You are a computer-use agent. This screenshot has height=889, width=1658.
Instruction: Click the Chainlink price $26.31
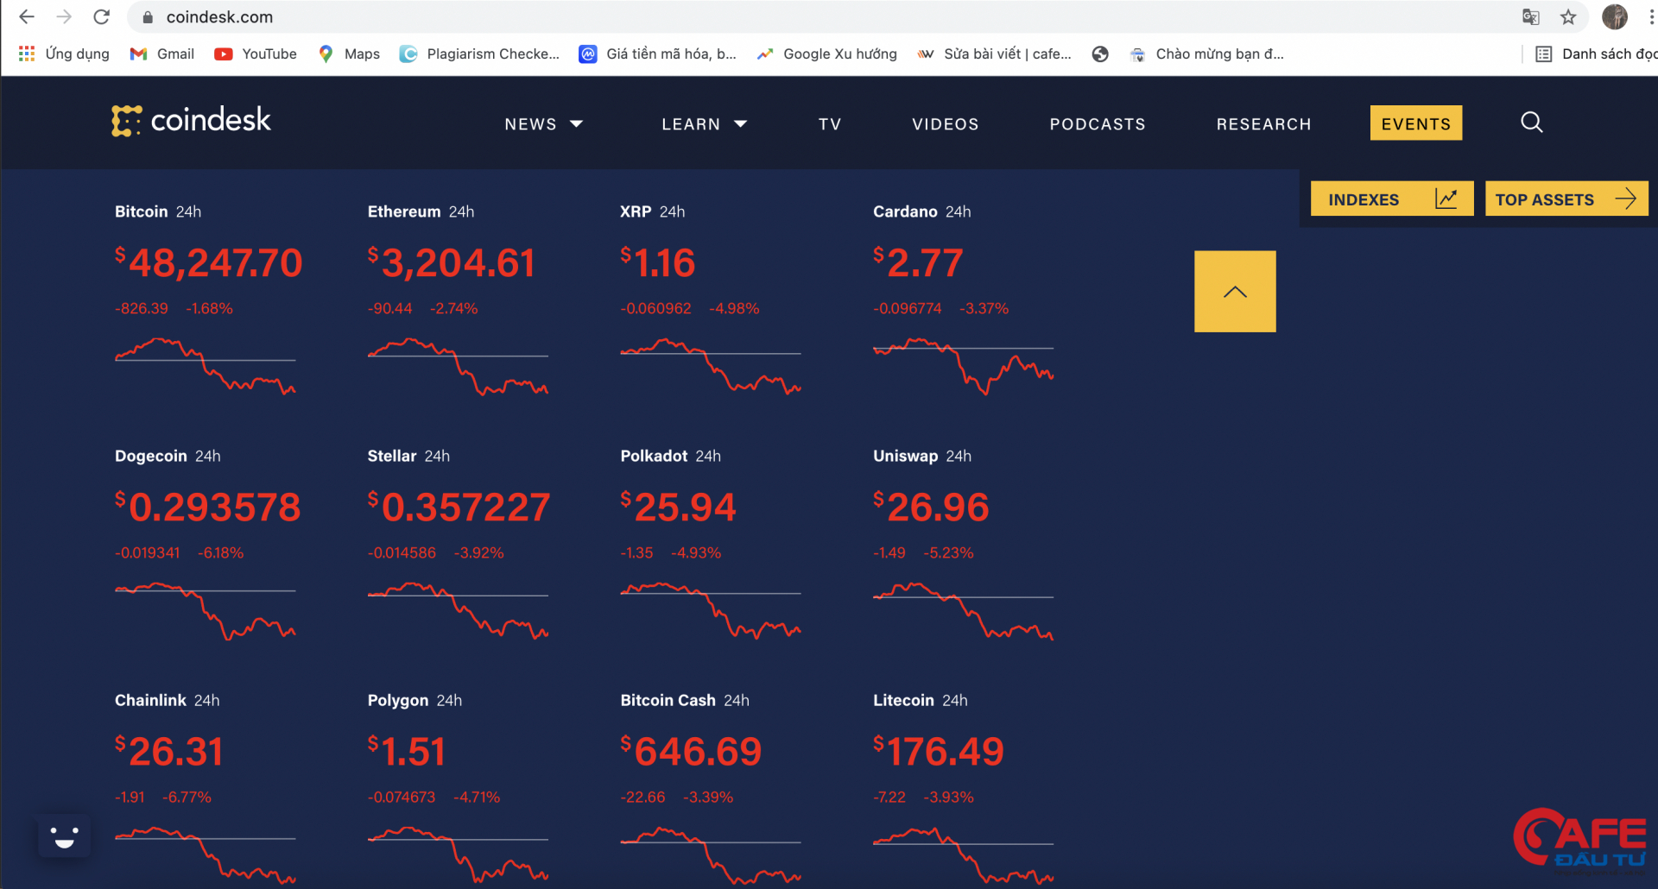(169, 751)
